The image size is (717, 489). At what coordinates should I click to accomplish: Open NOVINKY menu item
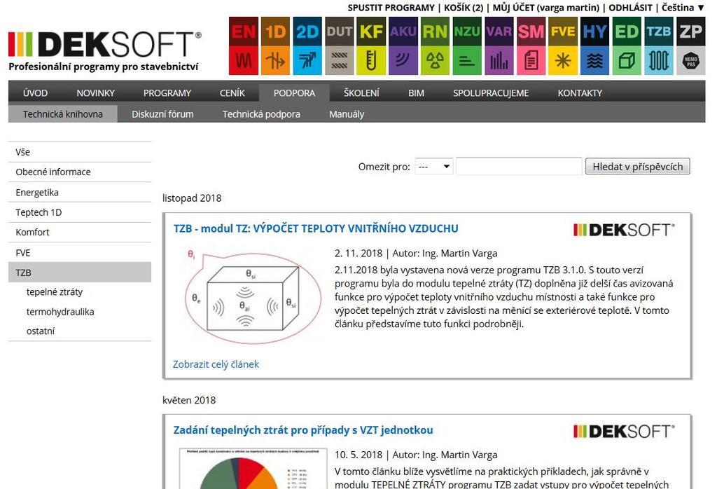[x=95, y=93]
